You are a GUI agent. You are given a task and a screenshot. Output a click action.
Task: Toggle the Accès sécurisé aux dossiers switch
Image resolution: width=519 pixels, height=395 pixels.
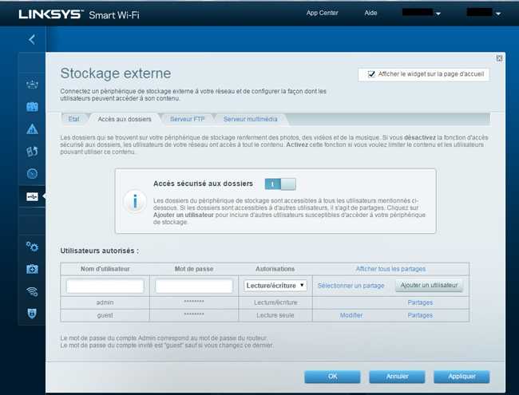[280, 184]
